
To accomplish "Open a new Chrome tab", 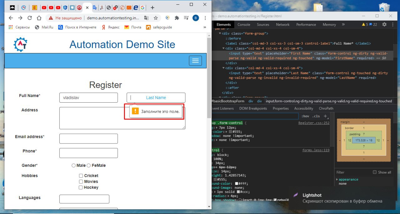I will pos(152,7).
